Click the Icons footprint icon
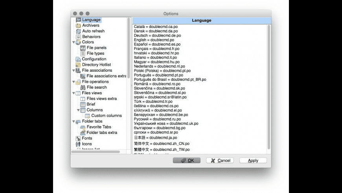 [78, 144]
